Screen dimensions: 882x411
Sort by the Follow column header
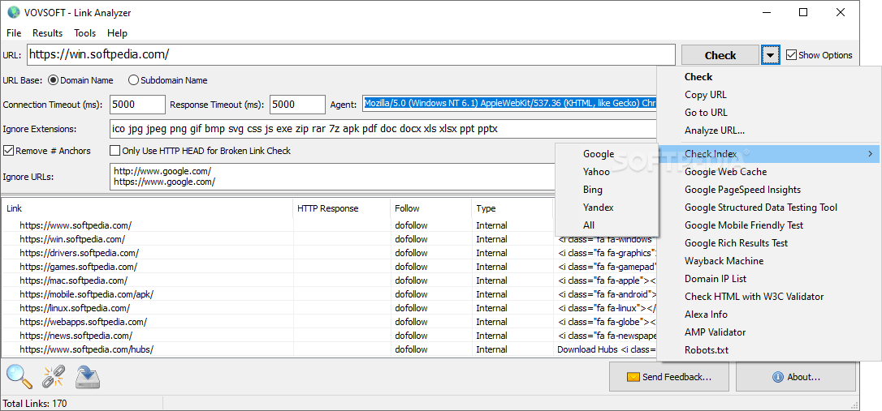point(431,208)
